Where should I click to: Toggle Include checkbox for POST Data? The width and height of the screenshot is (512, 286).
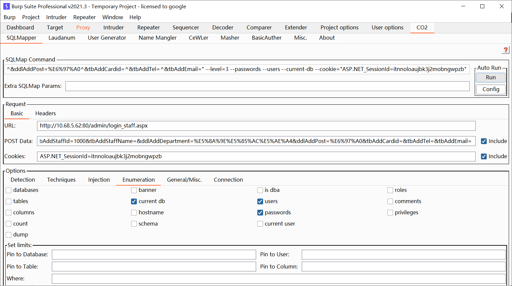pos(484,141)
